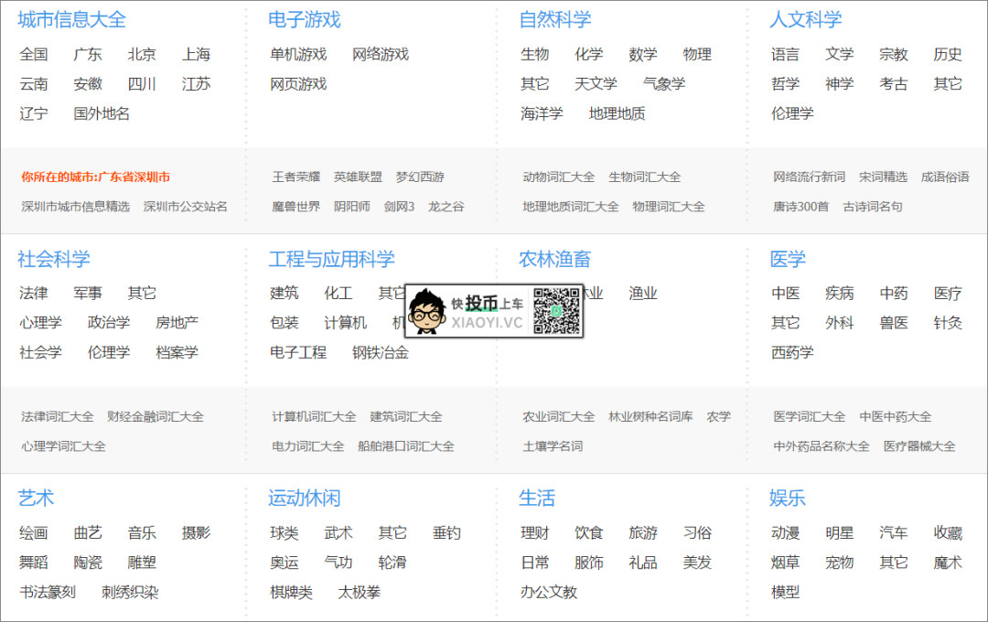Image resolution: width=988 pixels, height=622 pixels.
Task: Select 军事 under social science
Action: tap(88, 293)
